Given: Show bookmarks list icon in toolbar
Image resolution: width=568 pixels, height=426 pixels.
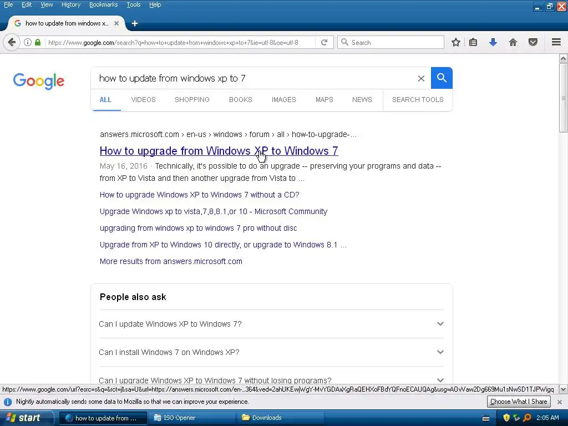Looking at the screenshot, I should click(x=473, y=42).
